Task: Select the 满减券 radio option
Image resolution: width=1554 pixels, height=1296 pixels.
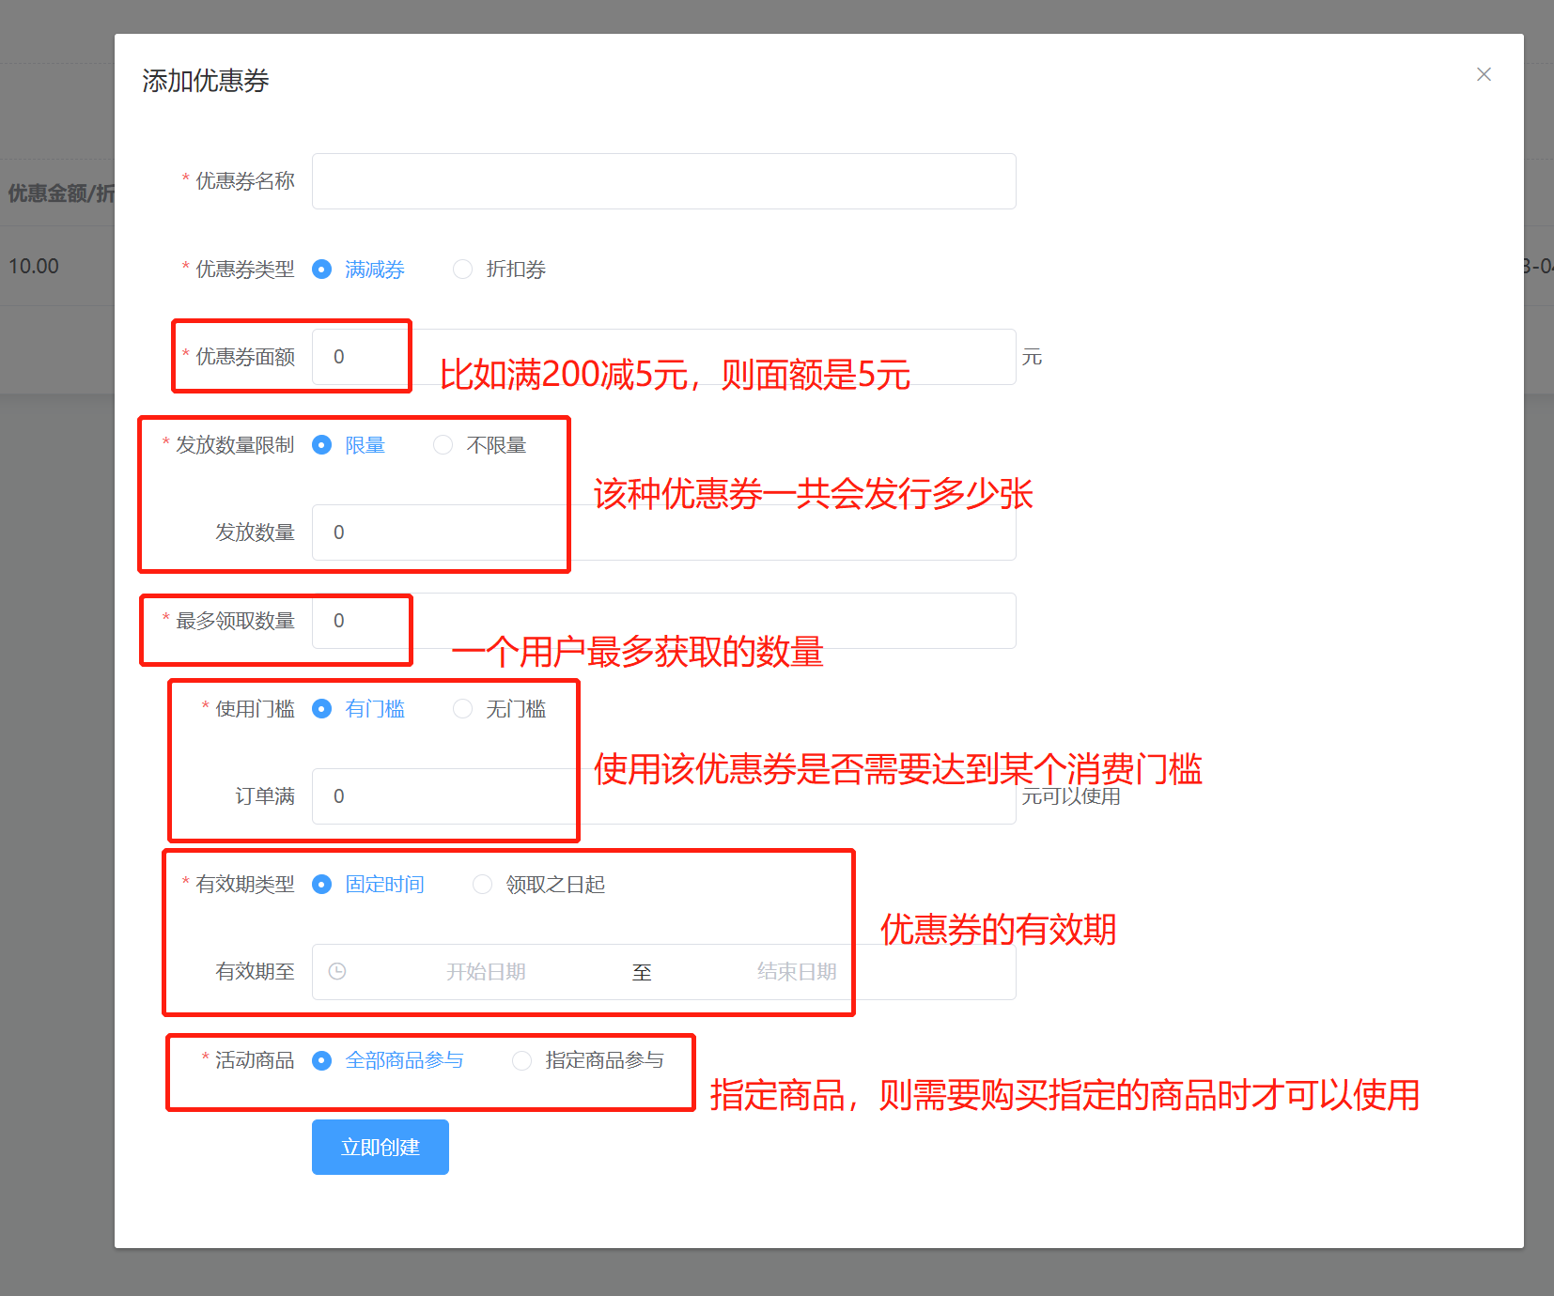Action: coord(358,270)
